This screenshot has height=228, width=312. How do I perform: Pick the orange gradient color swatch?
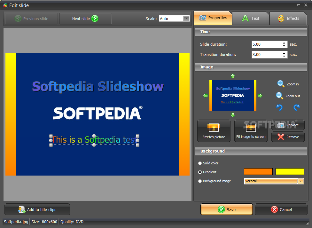point(258,171)
